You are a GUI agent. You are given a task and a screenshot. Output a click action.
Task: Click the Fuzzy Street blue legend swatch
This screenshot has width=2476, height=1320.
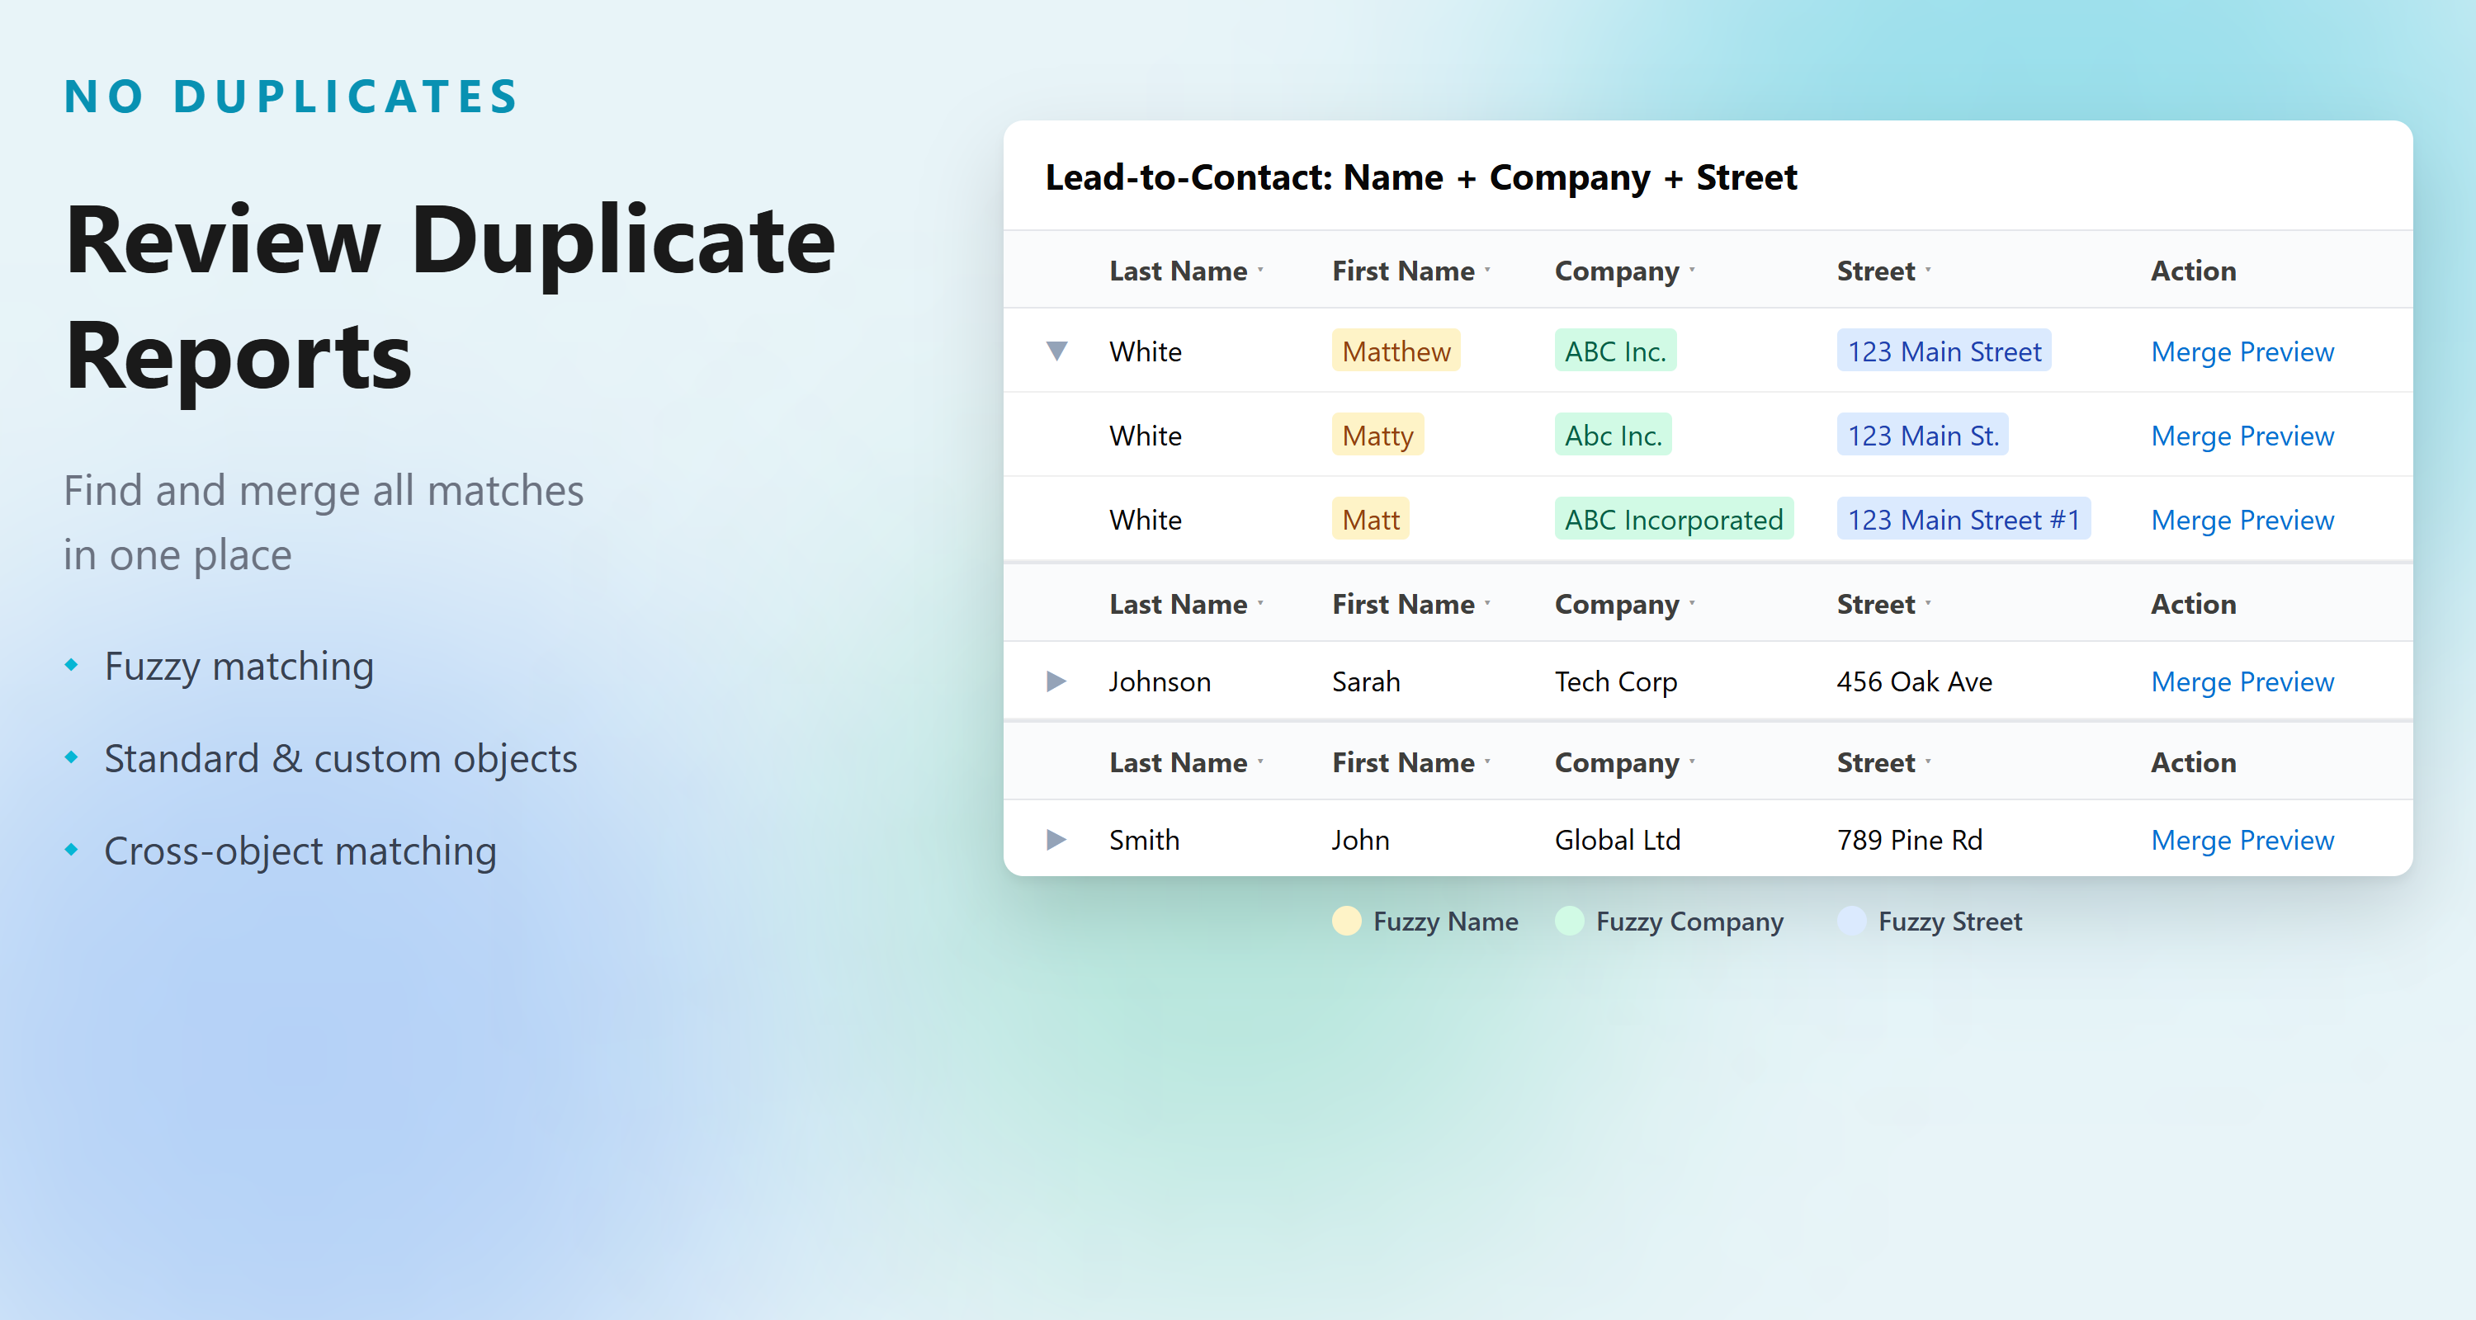1851,922
